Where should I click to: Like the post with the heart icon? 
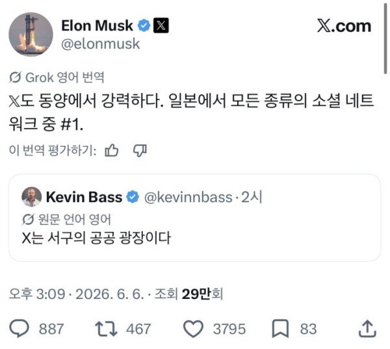[x=193, y=329]
